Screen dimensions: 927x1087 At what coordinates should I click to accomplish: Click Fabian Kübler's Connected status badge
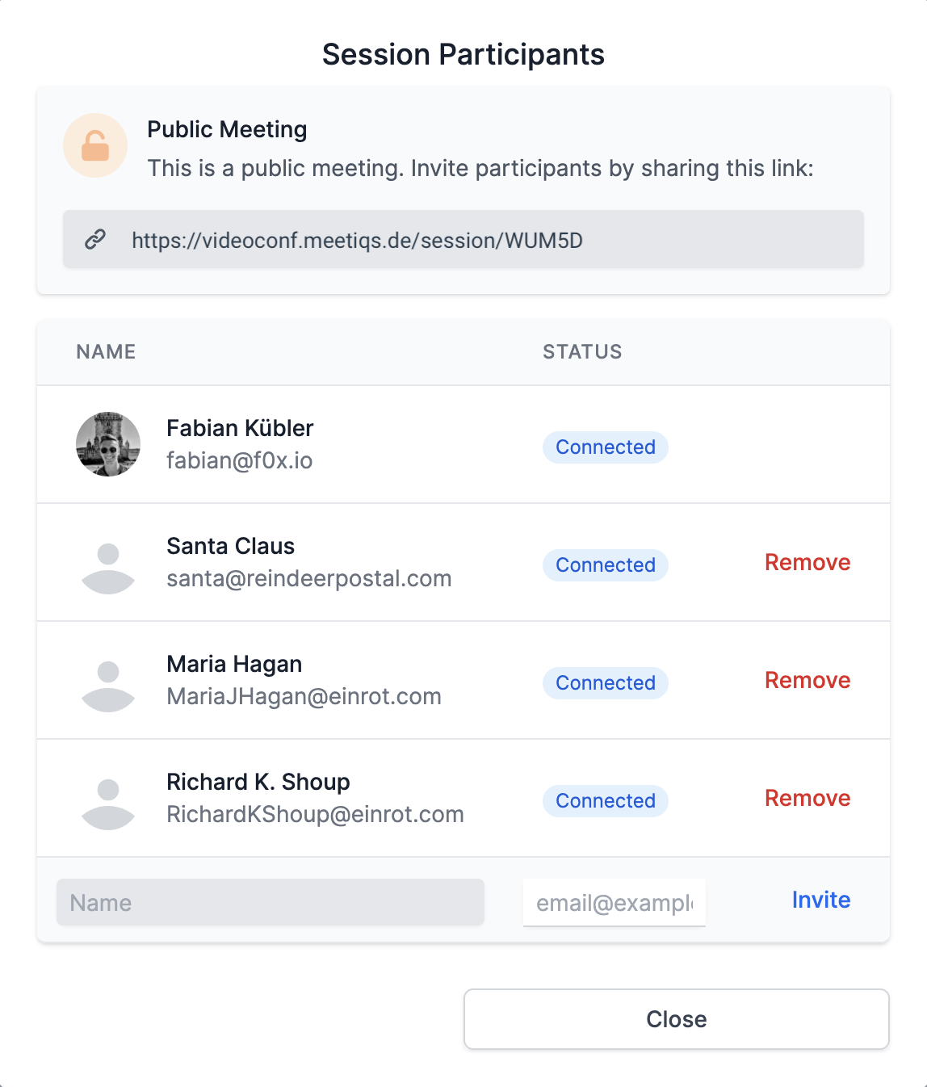606,447
